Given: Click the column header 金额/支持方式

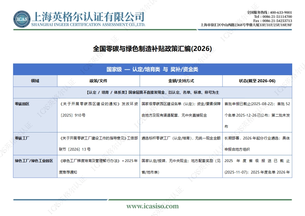Looking at the screenshot, I should pos(181,81).
